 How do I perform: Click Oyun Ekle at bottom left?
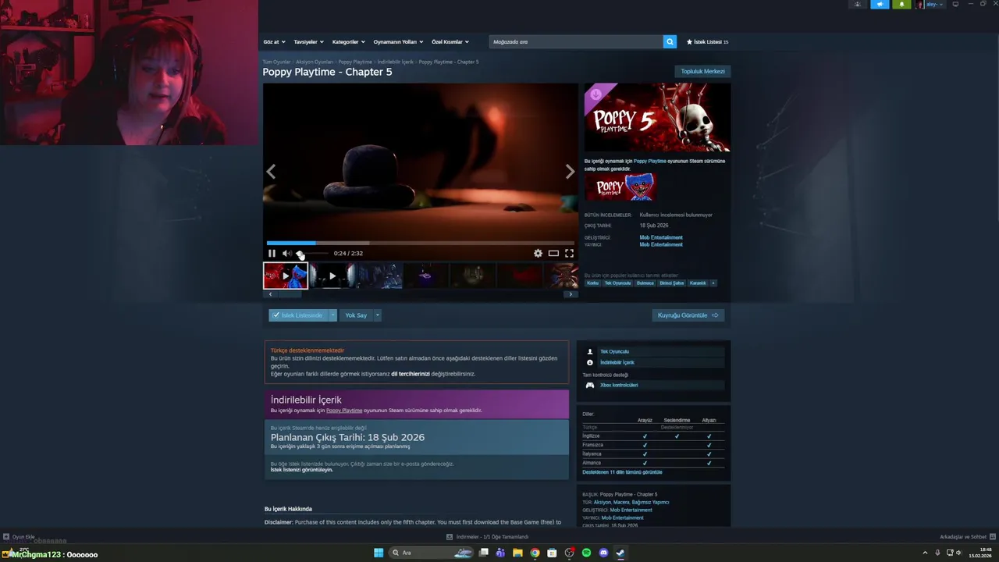tap(19, 537)
